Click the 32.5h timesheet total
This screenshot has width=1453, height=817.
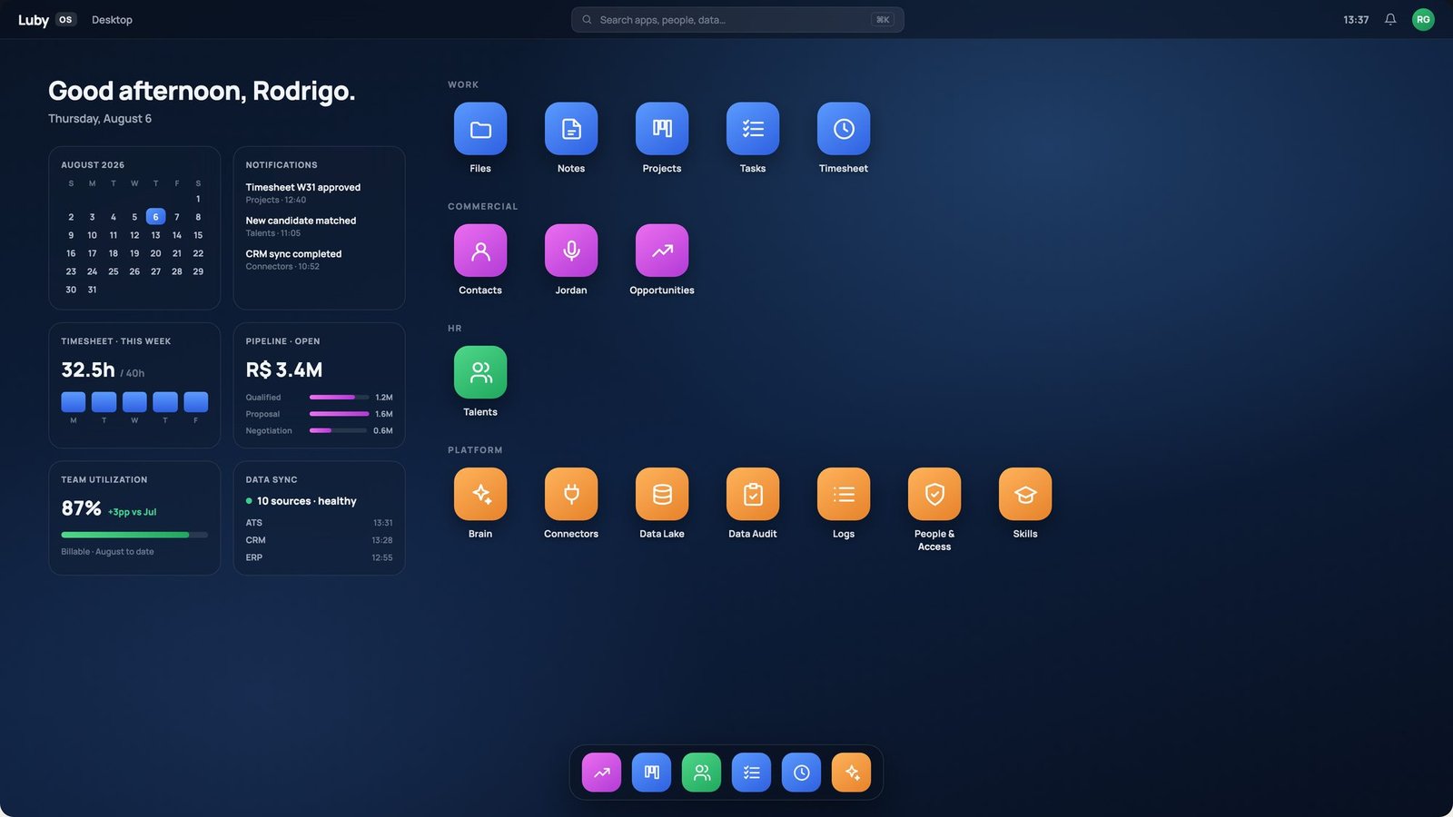pyautogui.click(x=88, y=370)
